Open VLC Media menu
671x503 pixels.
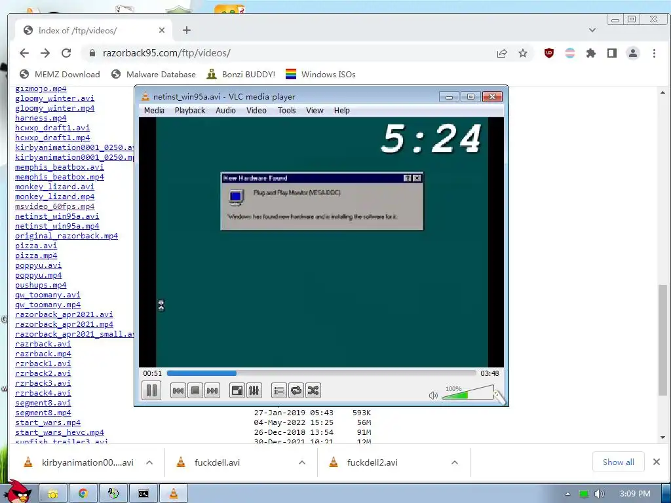click(x=154, y=110)
